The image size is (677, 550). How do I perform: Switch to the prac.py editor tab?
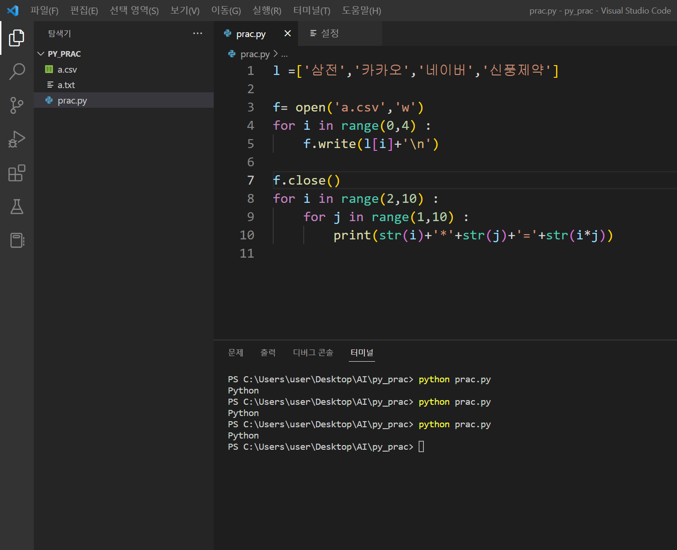pos(257,33)
